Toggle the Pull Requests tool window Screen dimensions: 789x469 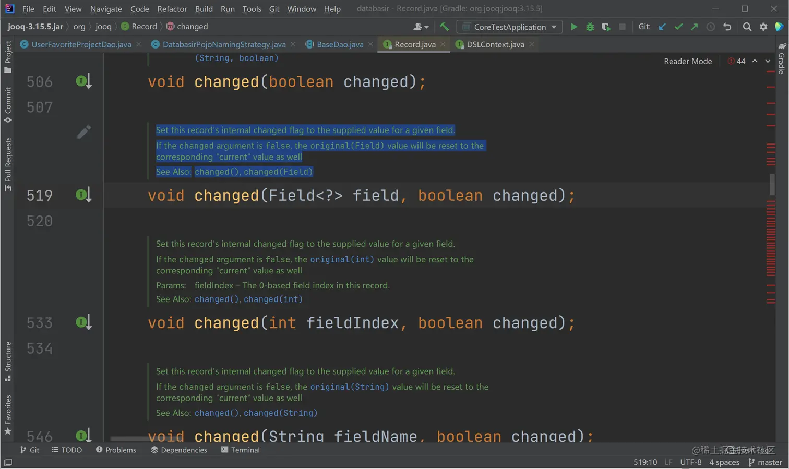click(8, 164)
